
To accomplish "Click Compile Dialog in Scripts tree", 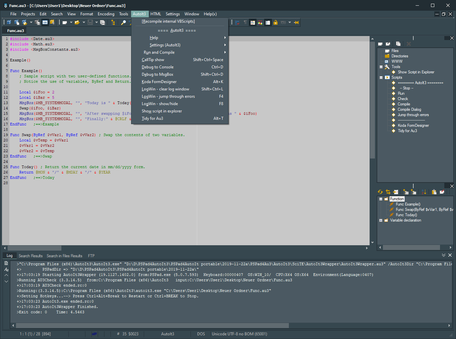I will 409,109.
